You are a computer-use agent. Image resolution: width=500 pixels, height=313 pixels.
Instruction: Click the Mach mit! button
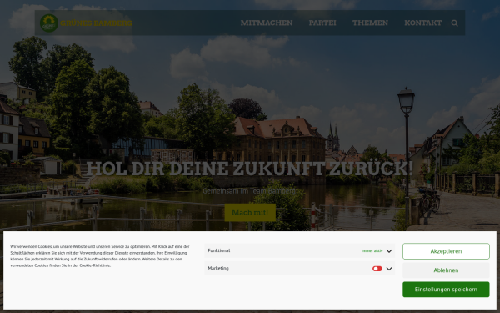coord(250,212)
